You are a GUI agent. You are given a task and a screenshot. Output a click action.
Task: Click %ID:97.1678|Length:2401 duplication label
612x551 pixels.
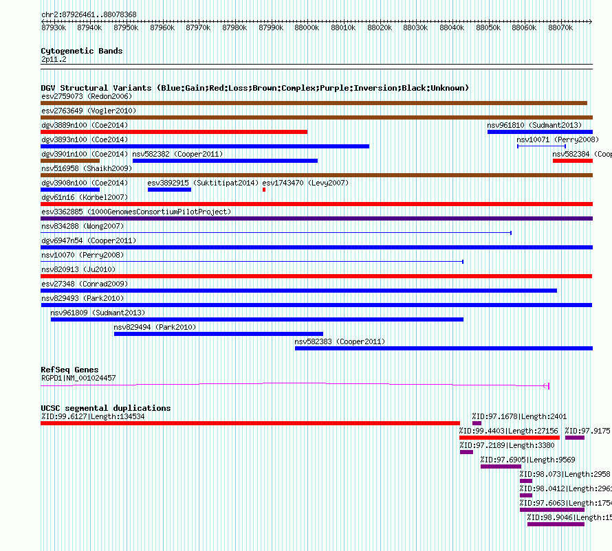point(519,416)
